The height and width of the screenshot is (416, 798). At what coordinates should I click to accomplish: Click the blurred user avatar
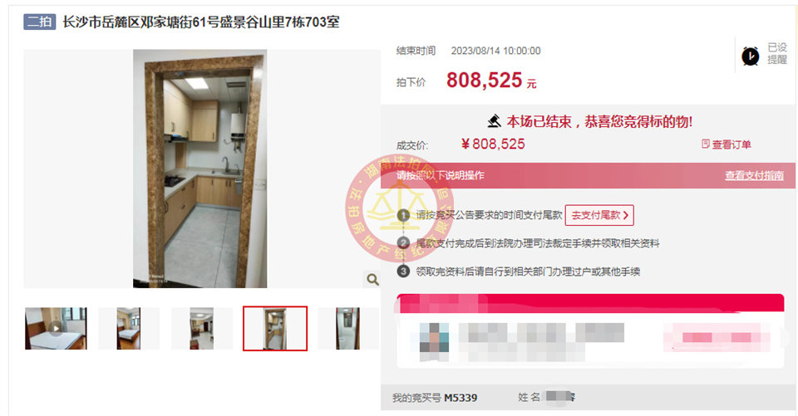point(434,338)
